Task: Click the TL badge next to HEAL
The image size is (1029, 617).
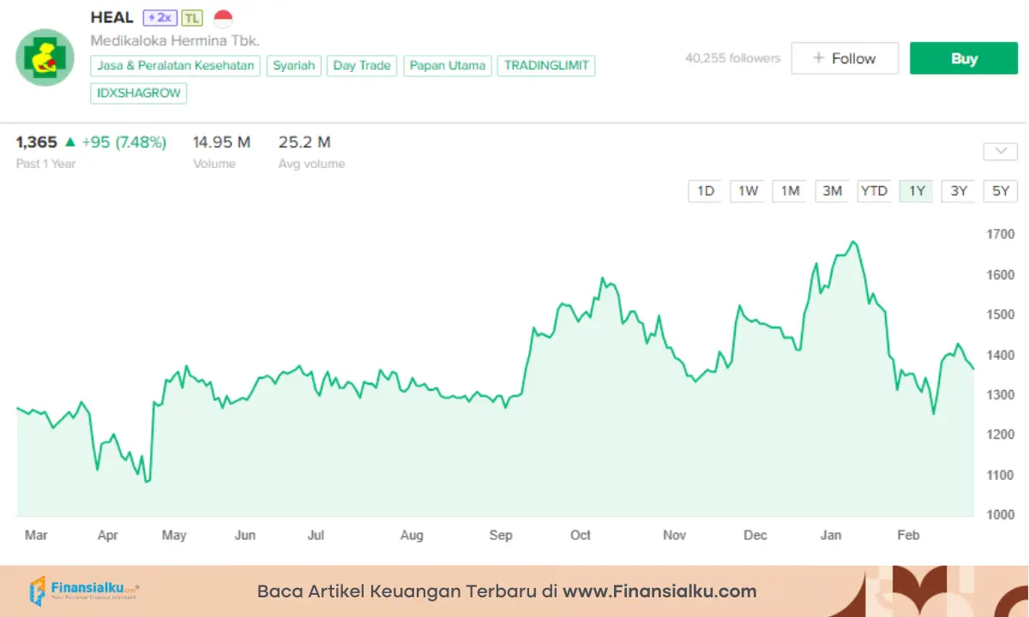Action: 192,18
